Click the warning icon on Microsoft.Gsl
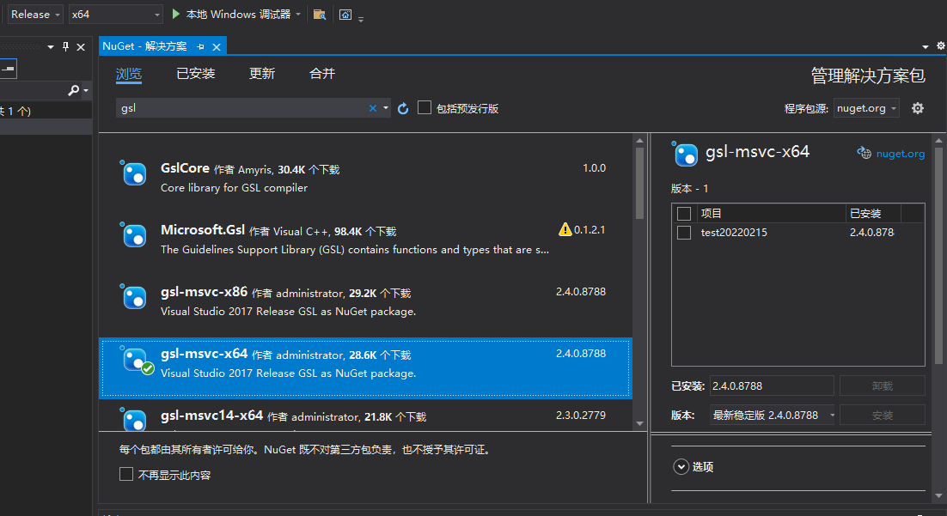Image resolution: width=947 pixels, height=516 pixels. (x=565, y=229)
